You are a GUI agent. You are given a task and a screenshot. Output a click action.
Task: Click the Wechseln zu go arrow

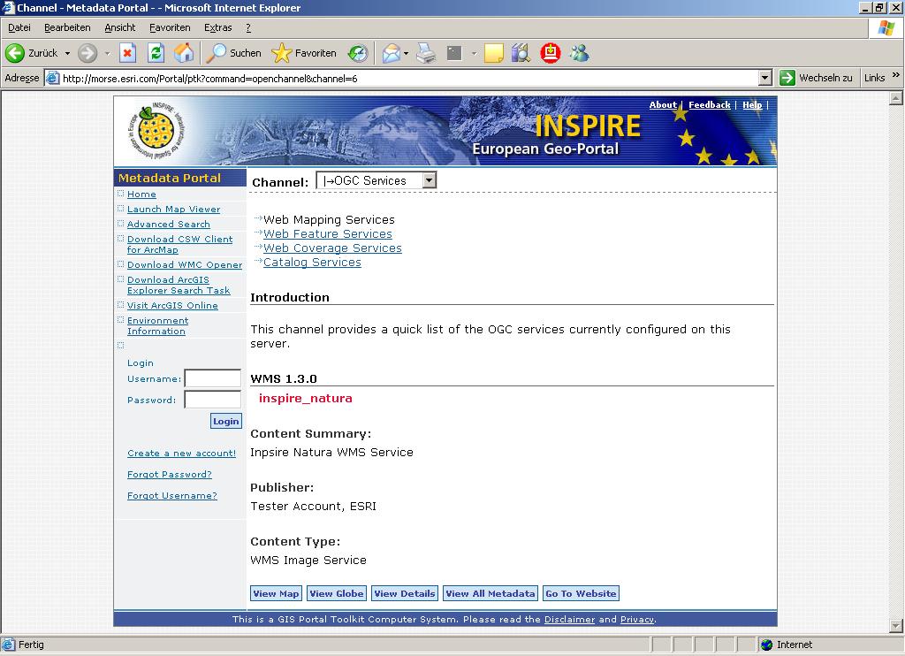787,78
